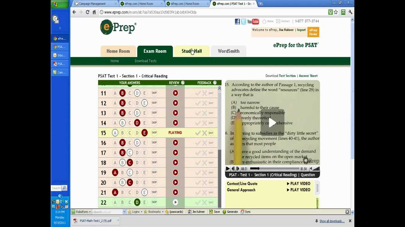Image resolution: width=405 pixels, height=227 pixels.
Task: Reload the page with refresh icon
Action: 87,12
